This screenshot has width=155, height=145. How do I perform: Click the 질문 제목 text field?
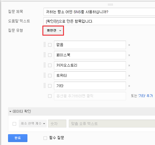[x=99, y=12]
